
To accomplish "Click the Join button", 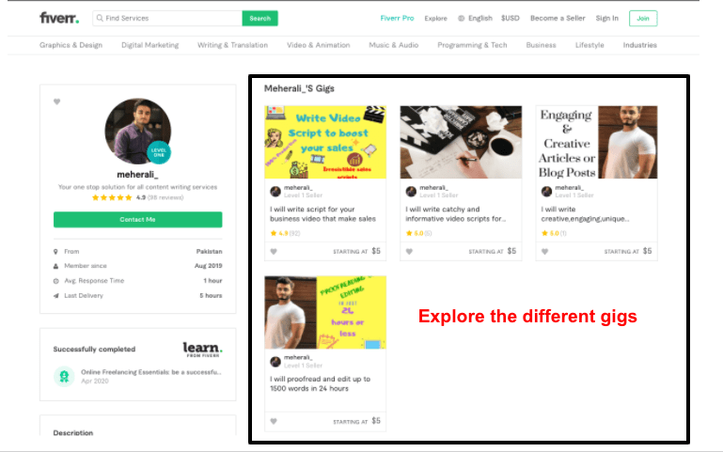I will pyautogui.click(x=643, y=19).
